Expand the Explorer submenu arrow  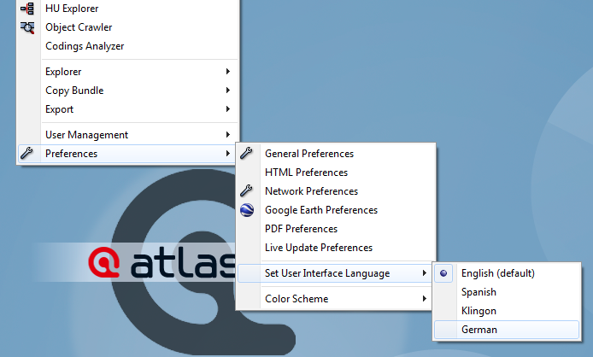click(227, 72)
